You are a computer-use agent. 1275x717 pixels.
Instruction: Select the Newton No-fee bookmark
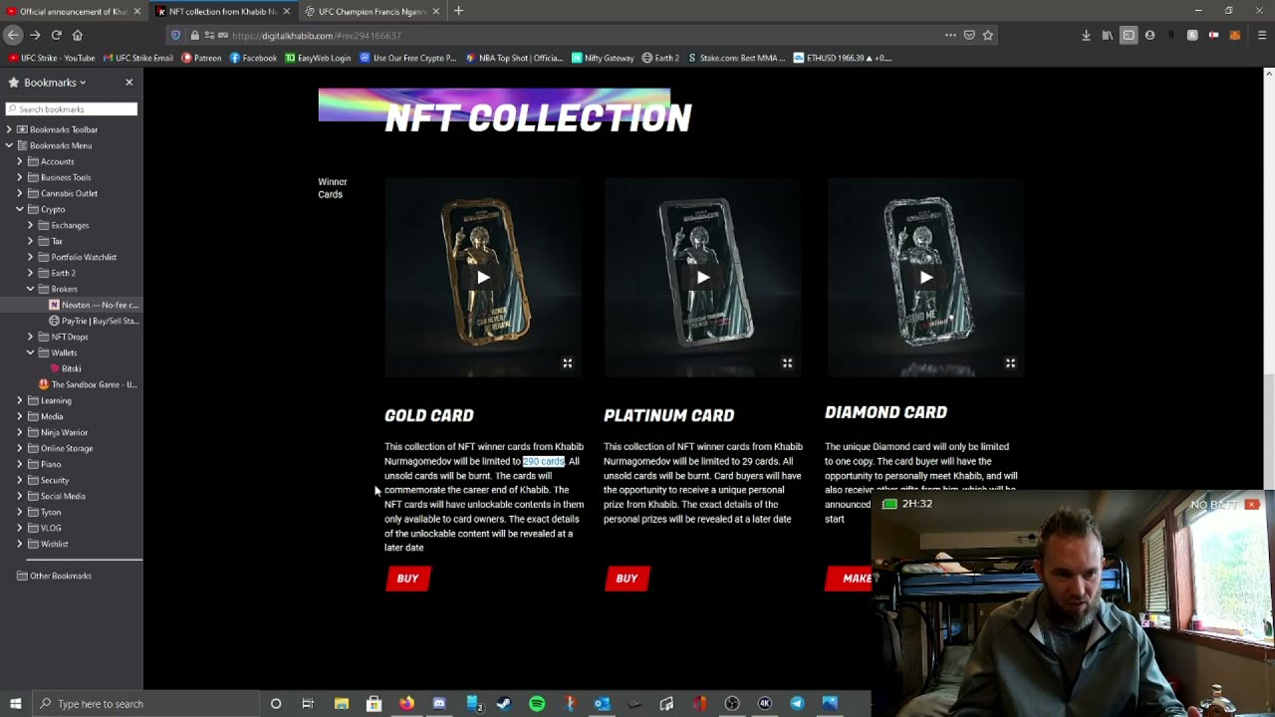tap(94, 305)
